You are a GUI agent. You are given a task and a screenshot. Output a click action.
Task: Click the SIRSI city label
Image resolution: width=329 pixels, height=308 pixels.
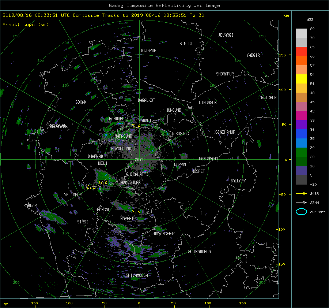(83, 222)
